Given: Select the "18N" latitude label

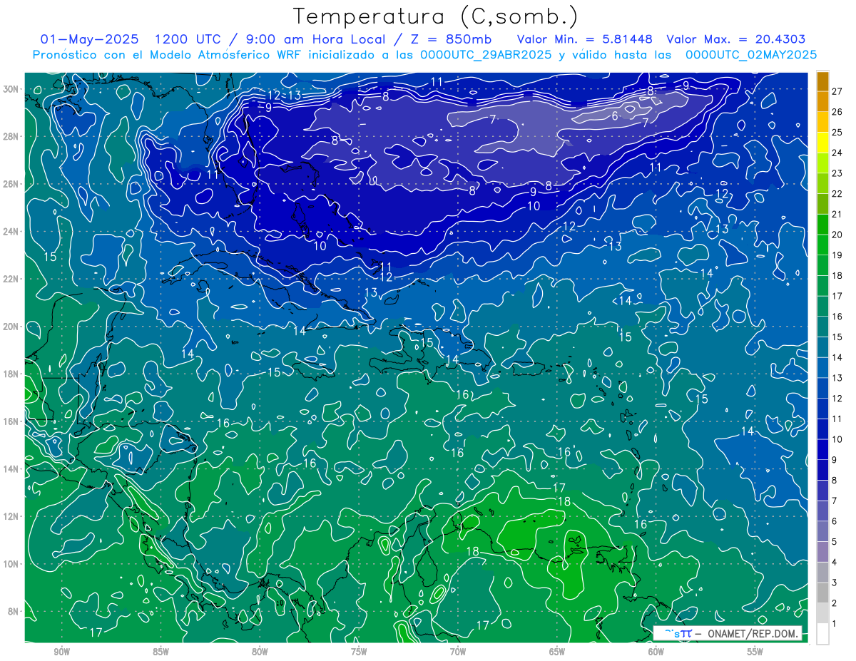Looking at the screenshot, I should tap(11, 374).
